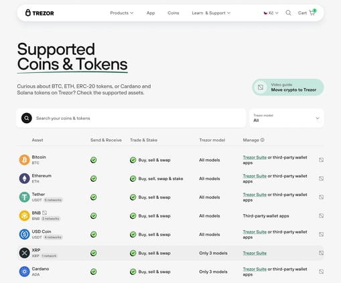Open Trezor Suite link in Ethereum row

tap(255, 176)
